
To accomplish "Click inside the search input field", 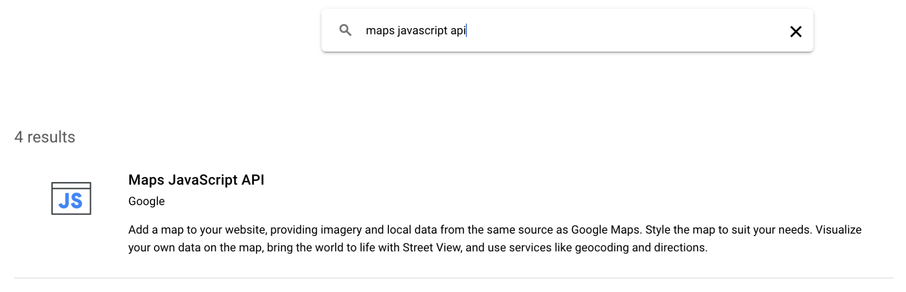I will coord(544,31).
